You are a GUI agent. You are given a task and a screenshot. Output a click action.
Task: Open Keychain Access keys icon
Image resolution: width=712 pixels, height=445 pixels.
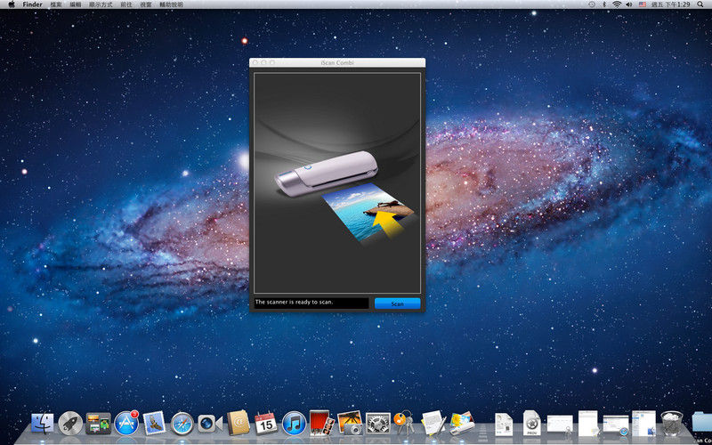coord(405,422)
